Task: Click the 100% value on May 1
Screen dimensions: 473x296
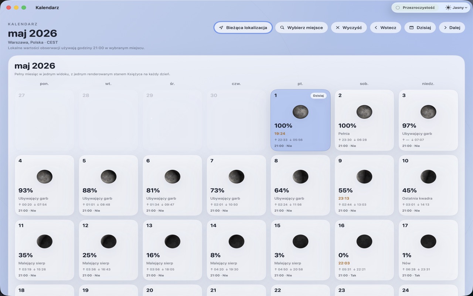Action: pyautogui.click(x=283, y=126)
